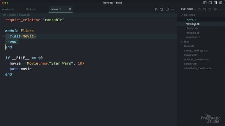Click the puts movie line

(x=20, y=69)
